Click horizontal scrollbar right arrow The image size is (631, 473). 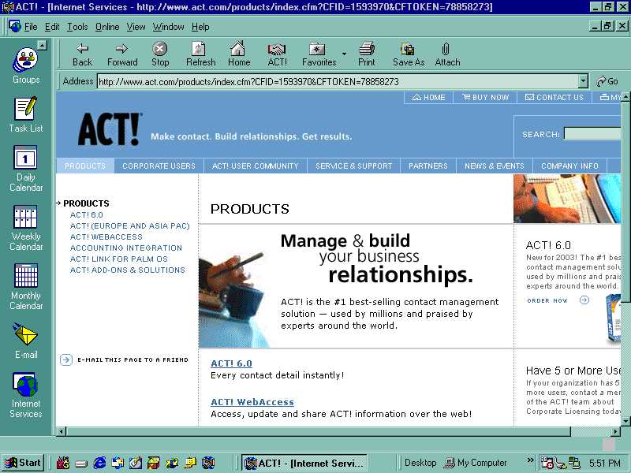616,431
